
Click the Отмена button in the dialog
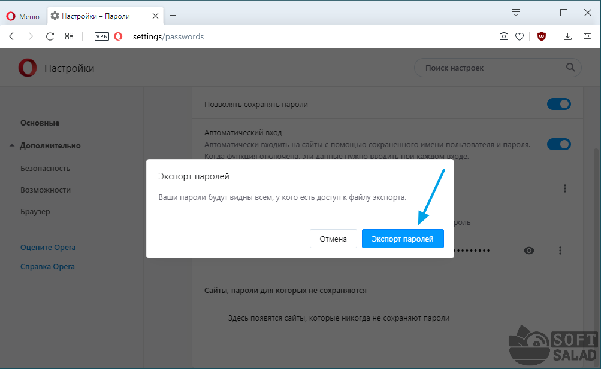pyautogui.click(x=333, y=239)
